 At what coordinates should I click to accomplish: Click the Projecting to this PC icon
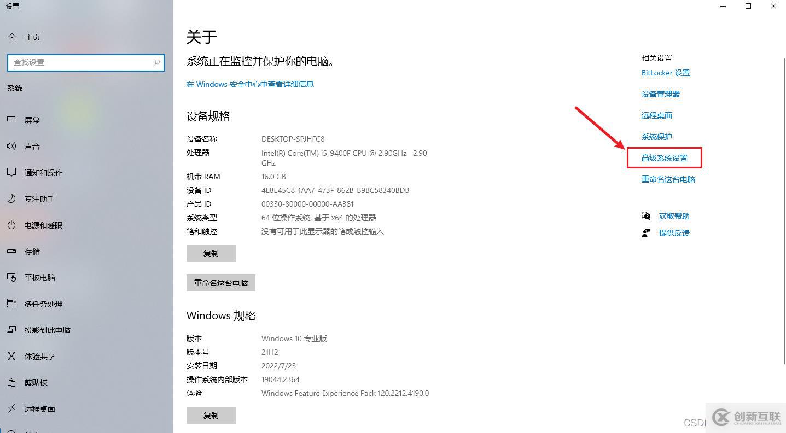[x=11, y=330]
